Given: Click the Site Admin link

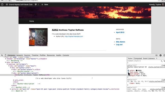Looking at the screenshot, I should tap(120, 42).
